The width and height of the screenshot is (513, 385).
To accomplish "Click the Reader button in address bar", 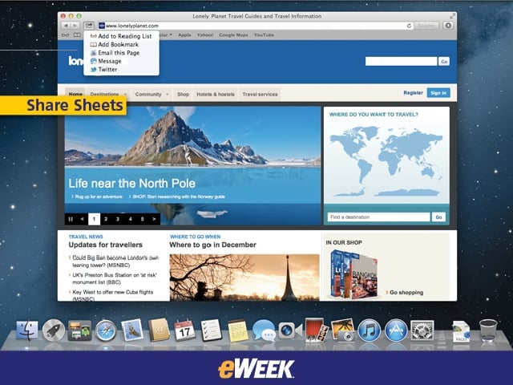I will point(426,26).
